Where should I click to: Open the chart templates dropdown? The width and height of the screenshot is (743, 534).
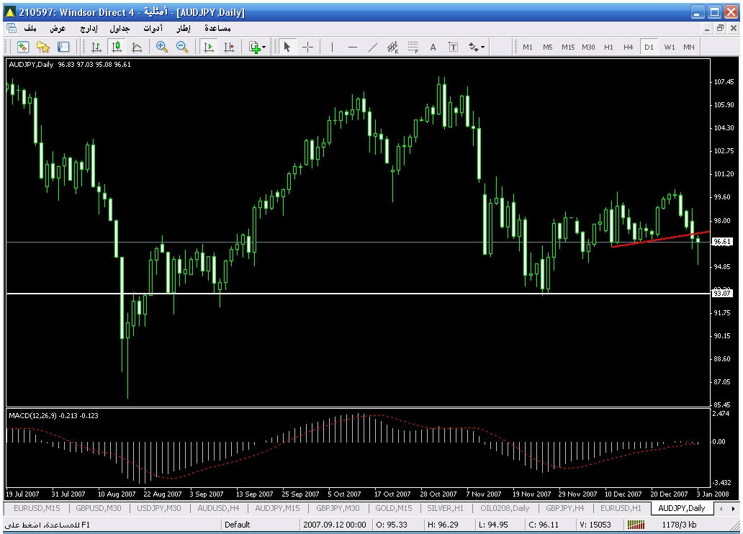coord(257,47)
